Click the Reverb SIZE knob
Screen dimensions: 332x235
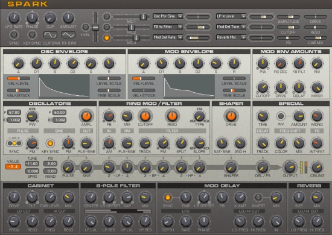coord(299,198)
